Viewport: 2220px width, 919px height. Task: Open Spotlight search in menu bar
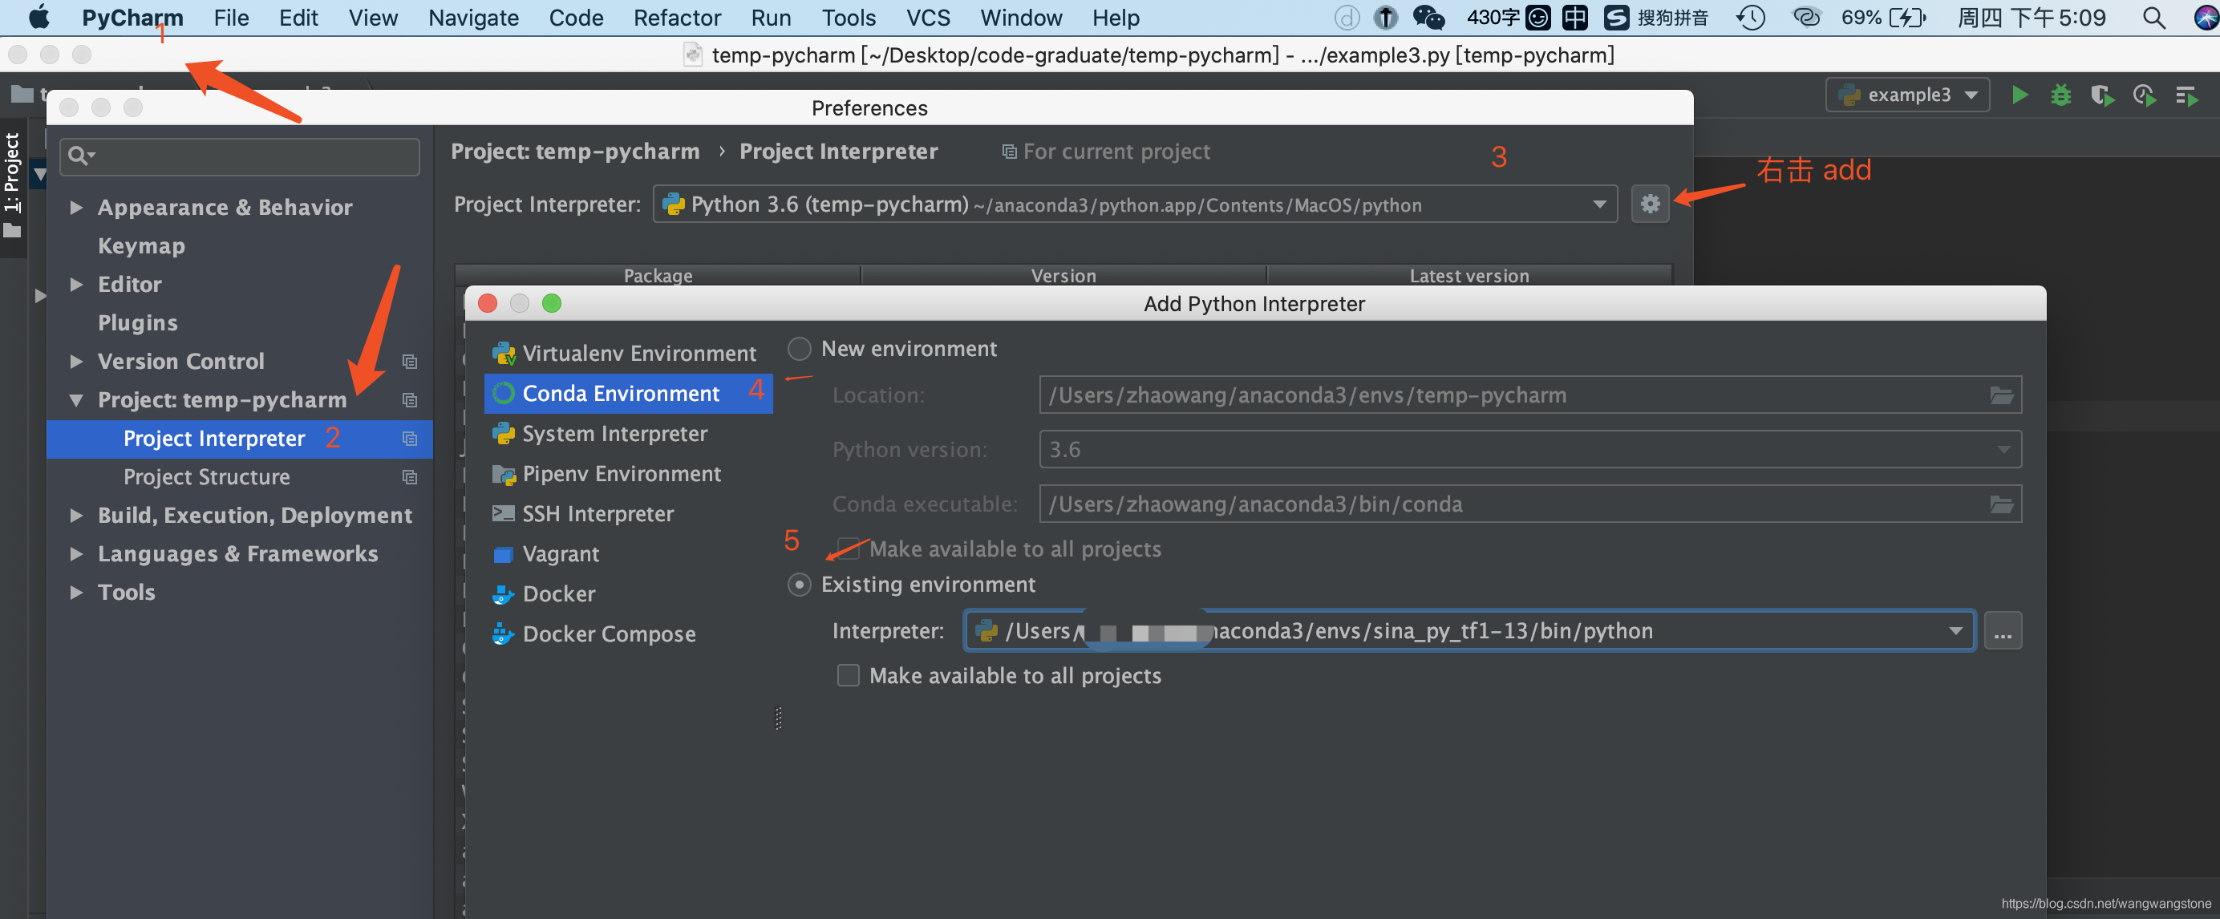(2153, 17)
